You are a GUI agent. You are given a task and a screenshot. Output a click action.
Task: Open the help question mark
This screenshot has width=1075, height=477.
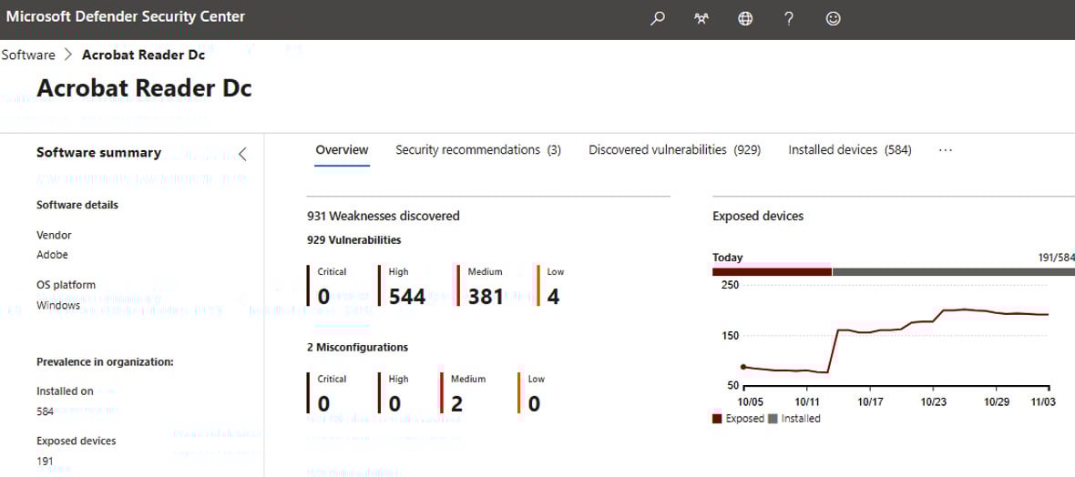click(789, 19)
